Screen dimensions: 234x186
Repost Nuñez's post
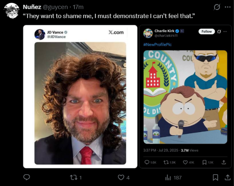click(76, 178)
